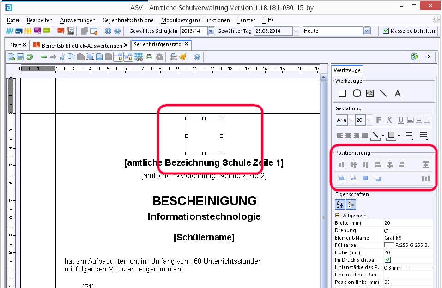The image size is (442, 288).
Task: Align elements to bottom edge
Action: pyautogui.click(x=341, y=165)
